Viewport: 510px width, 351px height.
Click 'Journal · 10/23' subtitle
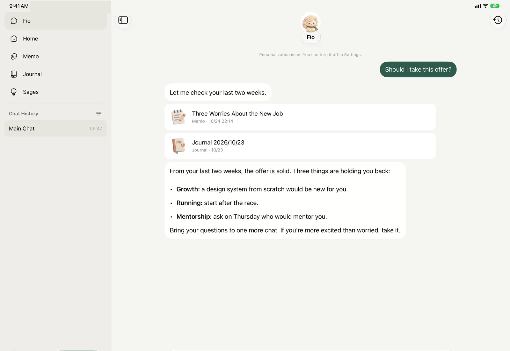207,150
